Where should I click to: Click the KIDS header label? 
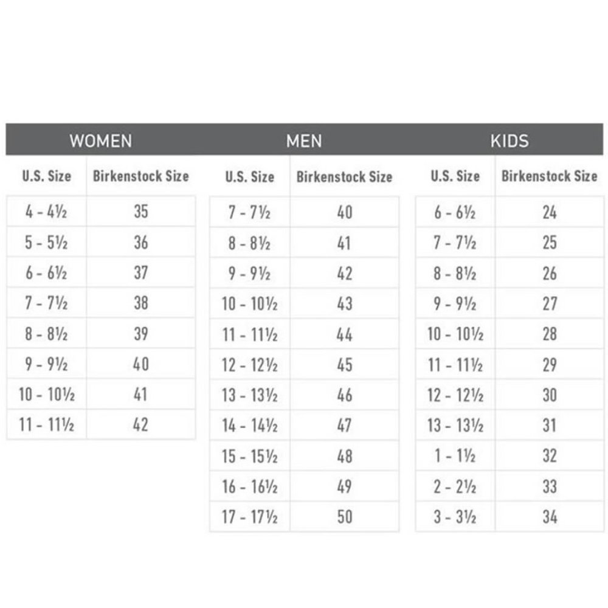coord(510,141)
